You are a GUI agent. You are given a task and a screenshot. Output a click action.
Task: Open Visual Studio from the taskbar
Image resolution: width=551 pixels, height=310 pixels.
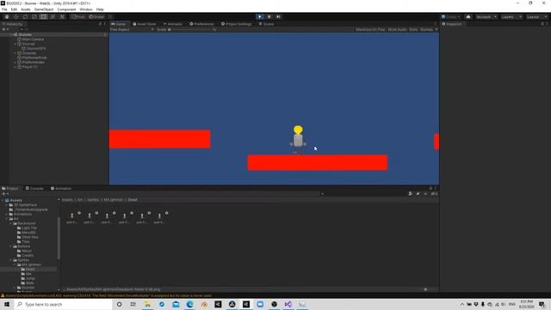pyautogui.click(x=288, y=304)
